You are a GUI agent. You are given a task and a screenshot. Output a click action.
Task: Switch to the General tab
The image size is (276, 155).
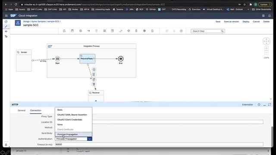point(22,110)
